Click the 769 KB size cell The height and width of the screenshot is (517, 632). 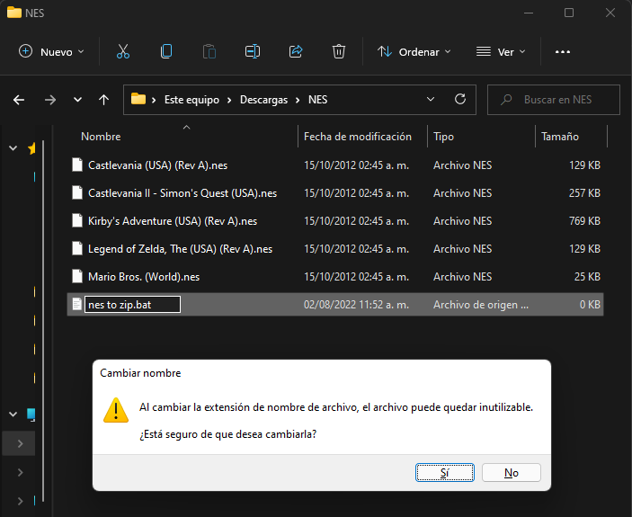point(584,221)
